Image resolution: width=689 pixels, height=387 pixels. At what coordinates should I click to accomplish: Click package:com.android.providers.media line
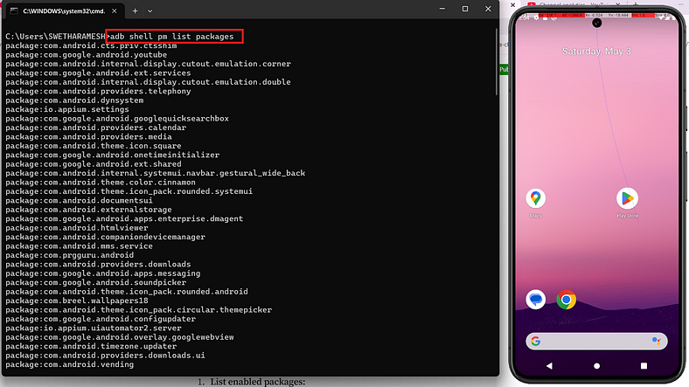point(88,136)
